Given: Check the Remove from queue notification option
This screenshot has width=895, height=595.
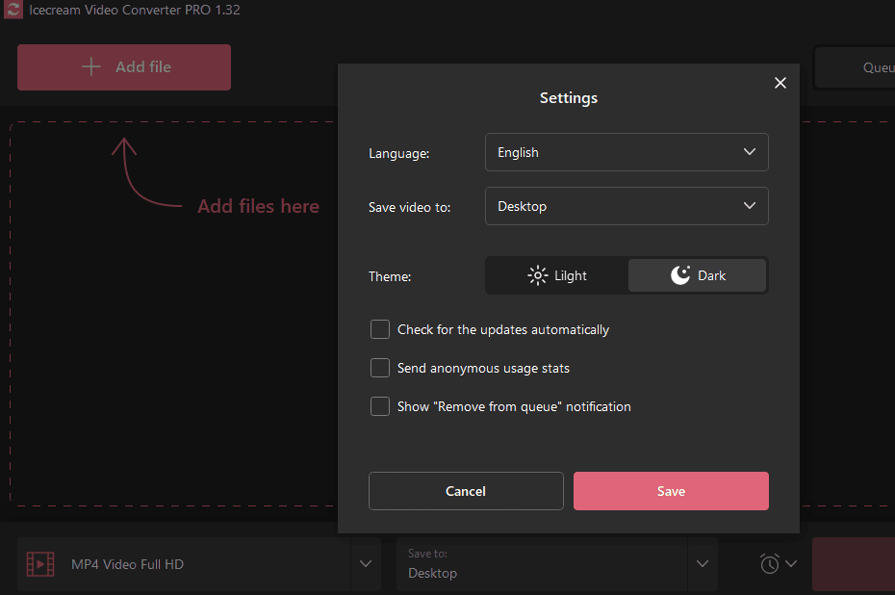Looking at the screenshot, I should (380, 406).
